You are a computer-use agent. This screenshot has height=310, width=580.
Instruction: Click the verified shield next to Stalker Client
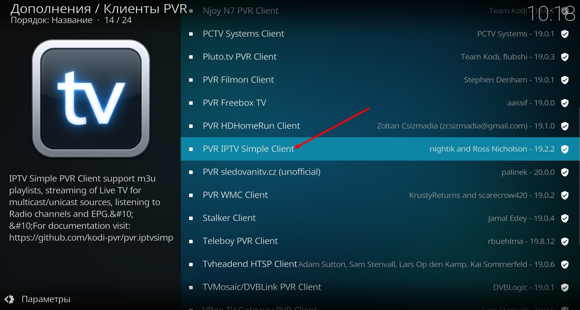coord(565,218)
